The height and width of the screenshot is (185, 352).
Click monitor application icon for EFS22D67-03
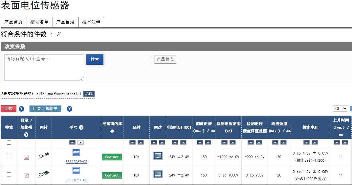coord(158,156)
